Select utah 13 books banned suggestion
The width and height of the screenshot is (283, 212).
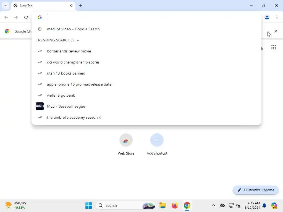[146, 73]
